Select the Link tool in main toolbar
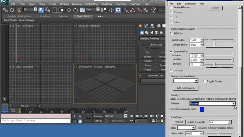This screenshot has width=244, height=137. (x=5, y=10)
